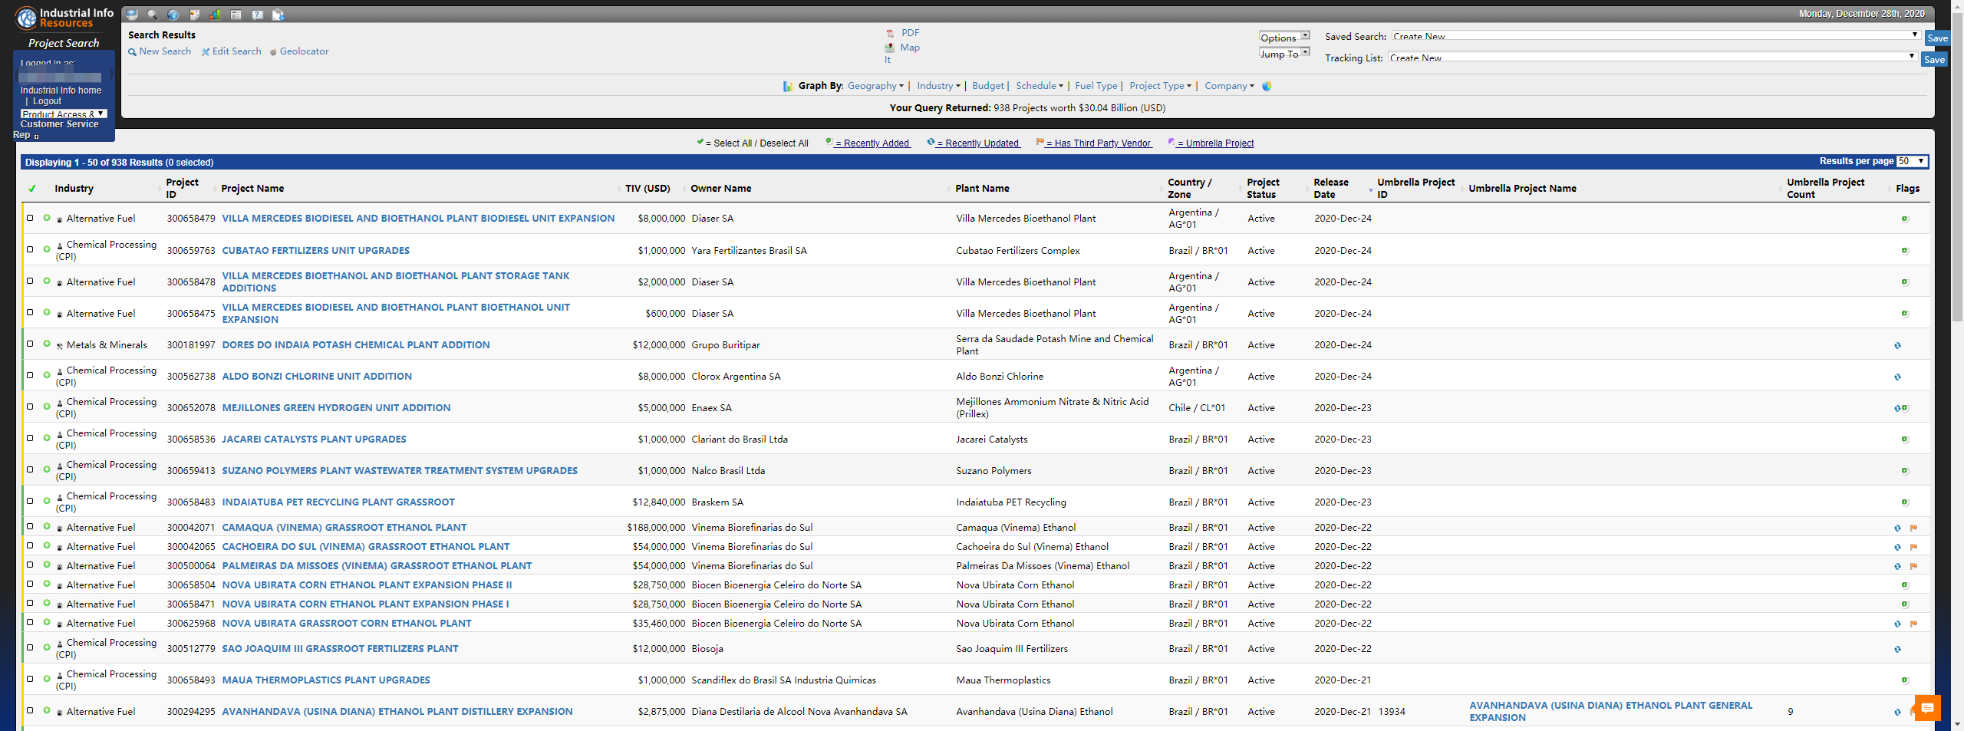
Task: Open the globe icon in top toolbar
Action: point(173,15)
